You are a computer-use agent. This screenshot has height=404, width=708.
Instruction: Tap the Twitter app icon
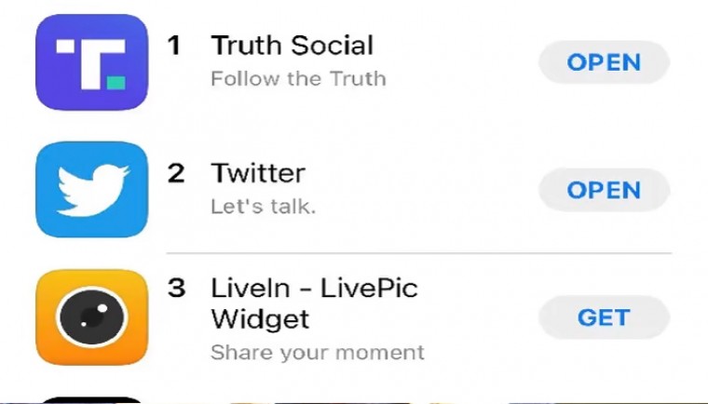[x=91, y=190]
